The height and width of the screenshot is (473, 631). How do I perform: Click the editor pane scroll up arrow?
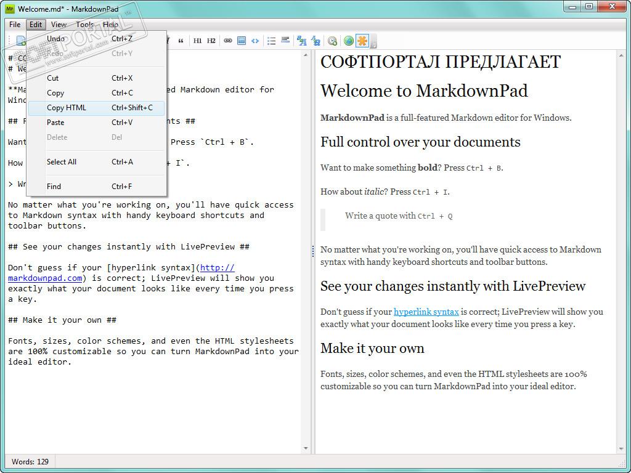(x=306, y=55)
